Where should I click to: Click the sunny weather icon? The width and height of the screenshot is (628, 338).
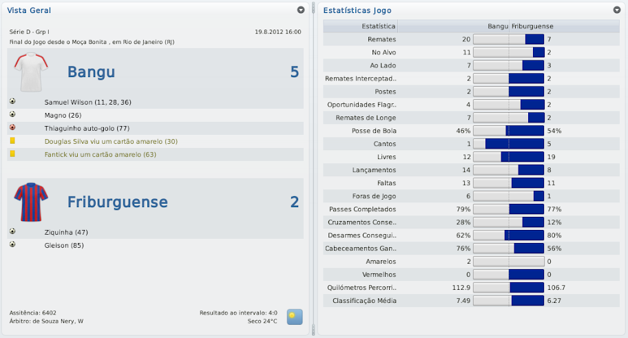coord(295,317)
